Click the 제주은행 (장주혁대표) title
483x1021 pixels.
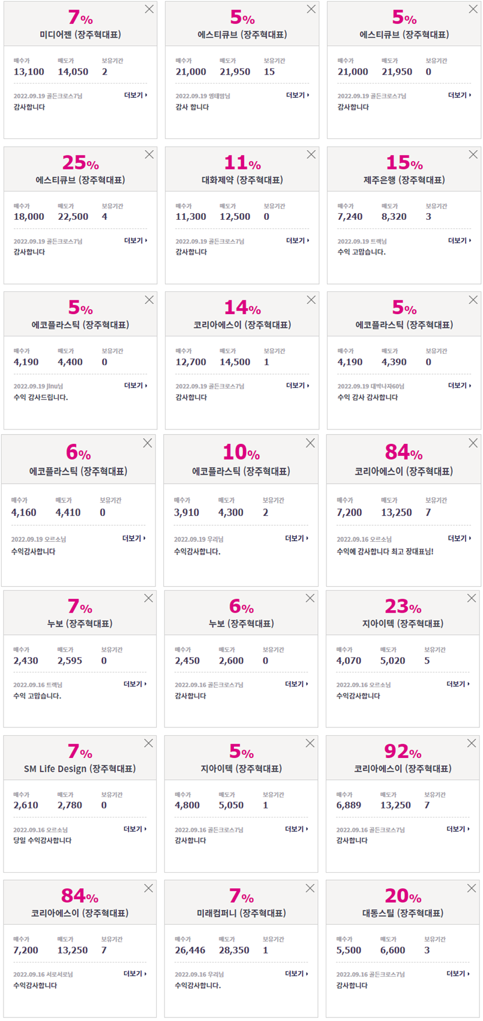[404, 180]
